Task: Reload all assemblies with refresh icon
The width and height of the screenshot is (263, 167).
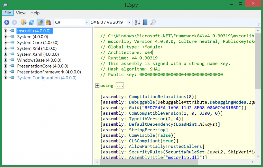Action: point(31,22)
